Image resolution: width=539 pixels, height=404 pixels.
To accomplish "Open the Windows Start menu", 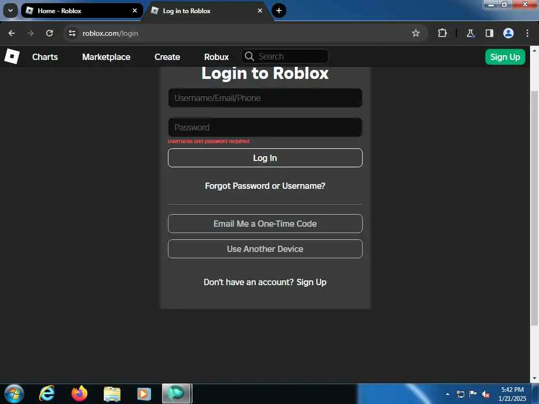I will 14,393.
